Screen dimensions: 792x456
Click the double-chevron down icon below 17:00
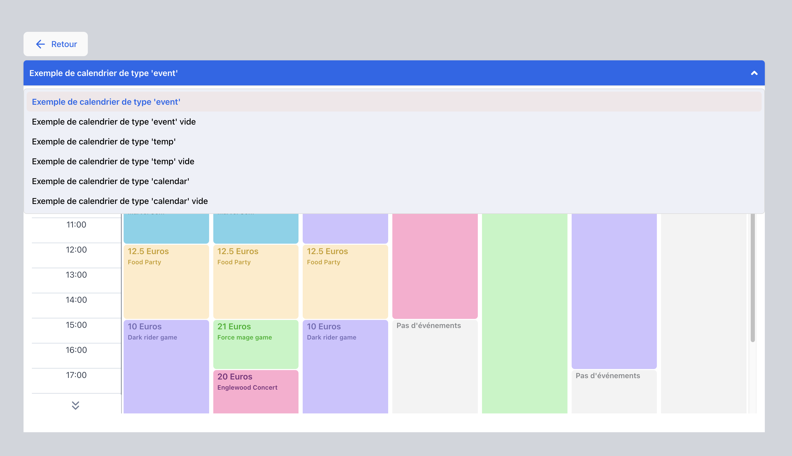point(76,405)
